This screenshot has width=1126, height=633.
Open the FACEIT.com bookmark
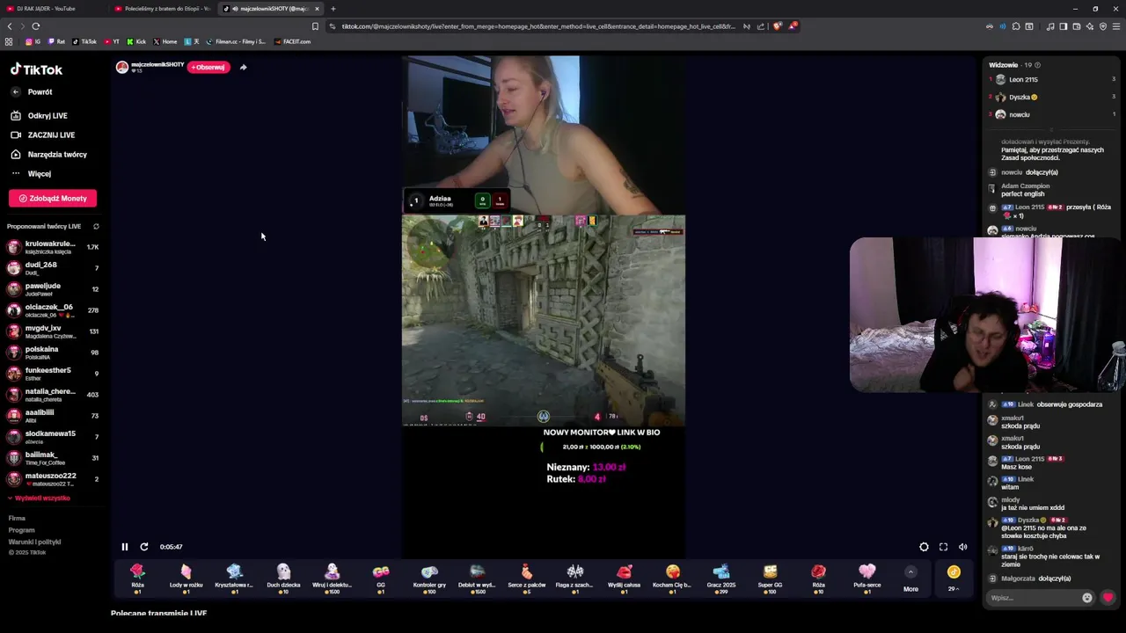[292, 41]
